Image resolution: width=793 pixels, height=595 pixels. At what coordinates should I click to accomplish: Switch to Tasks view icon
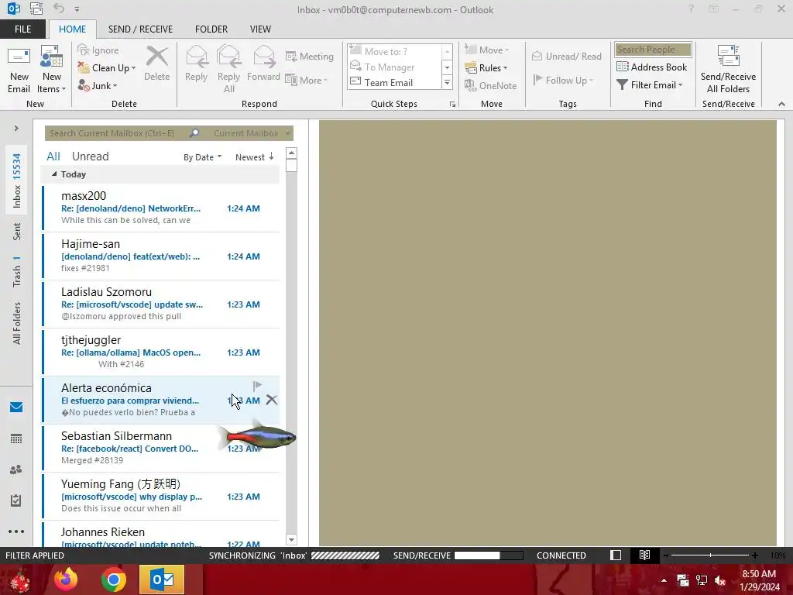(16, 500)
